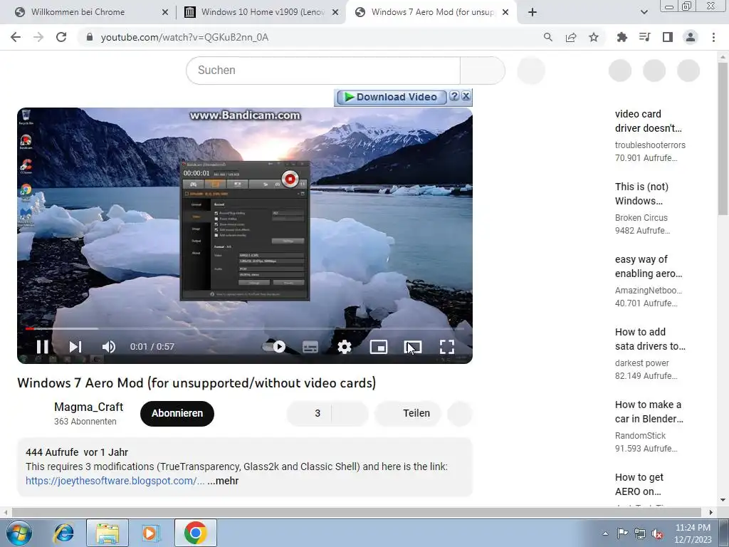Screen dimensions: 729x547
Task: Go back to the previous page
Action: (x=16, y=37)
